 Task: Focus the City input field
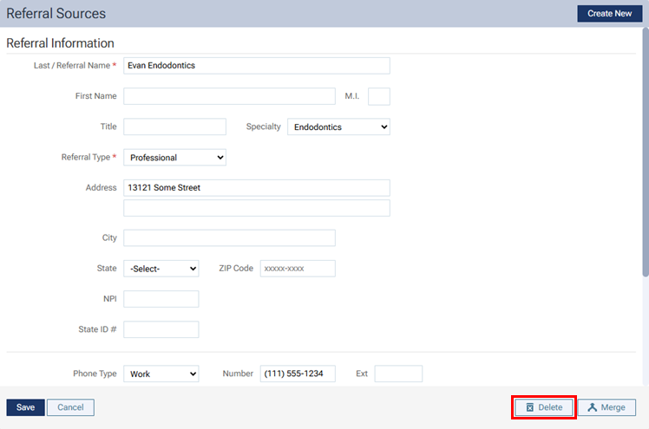pyautogui.click(x=229, y=238)
